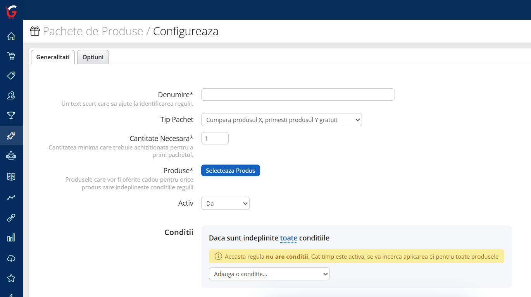The width and height of the screenshot is (531, 297).
Task: Open the open-book sidebar icon
Action: click(11, 177)
